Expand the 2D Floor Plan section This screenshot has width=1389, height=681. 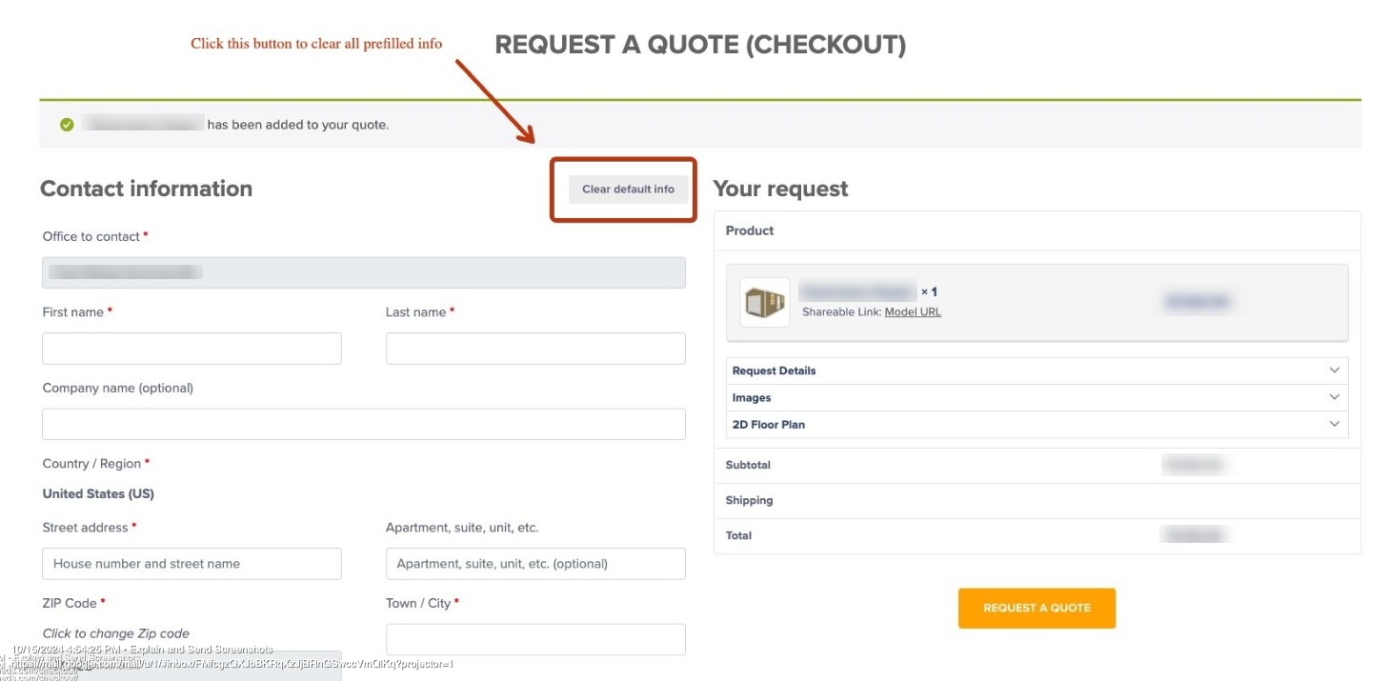1037,424
